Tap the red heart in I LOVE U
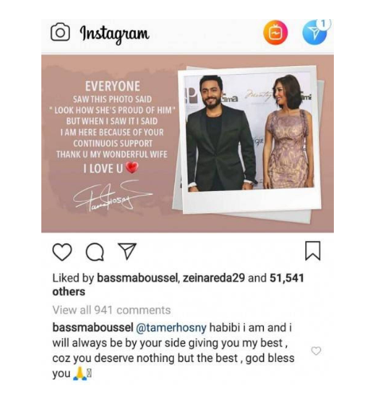This screenshot has width=372, height=401. (x=132, y=168)
